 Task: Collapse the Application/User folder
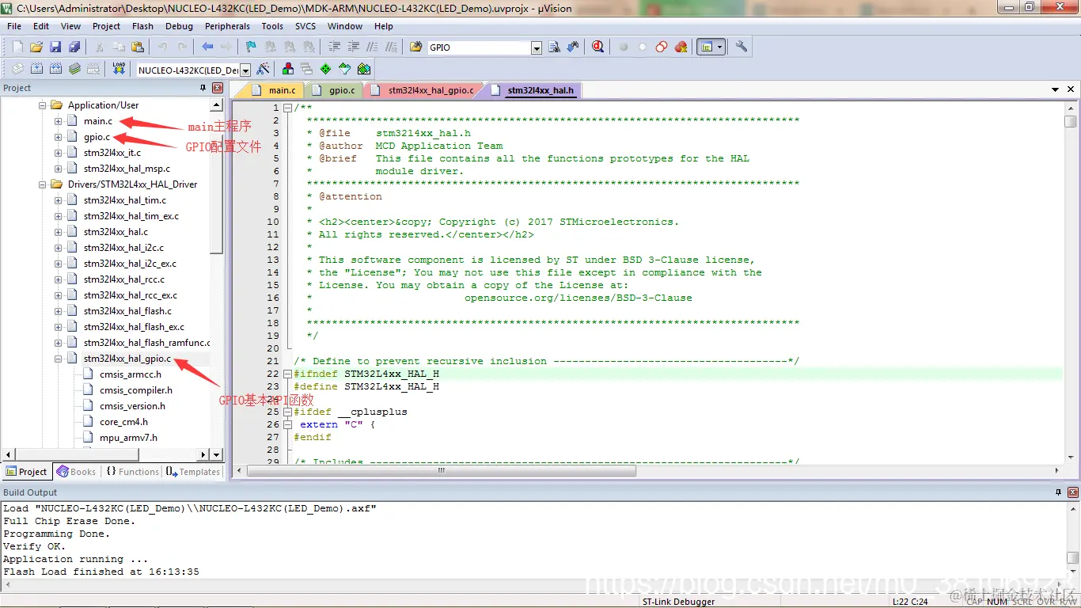tap(42, 105)
